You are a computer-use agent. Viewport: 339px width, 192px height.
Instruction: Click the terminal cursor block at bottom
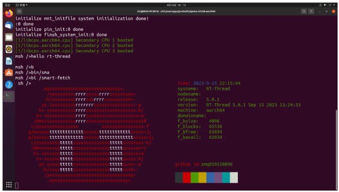pos(17,185)
